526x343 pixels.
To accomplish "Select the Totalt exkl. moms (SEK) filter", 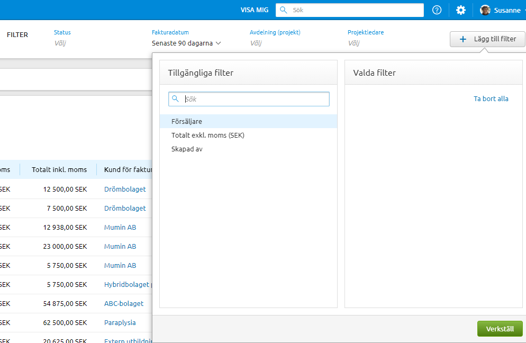I will [208, 135].
